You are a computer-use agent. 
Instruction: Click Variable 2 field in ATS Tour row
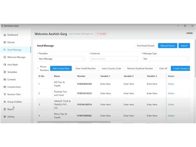click(x=129, y=84)
